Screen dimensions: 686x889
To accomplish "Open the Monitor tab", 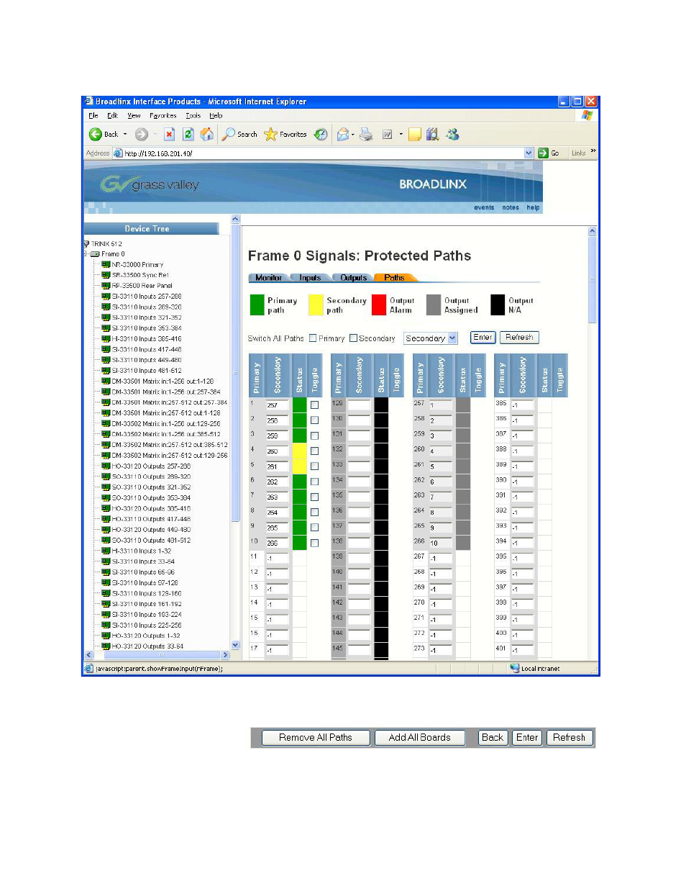I will pos(269,277).
